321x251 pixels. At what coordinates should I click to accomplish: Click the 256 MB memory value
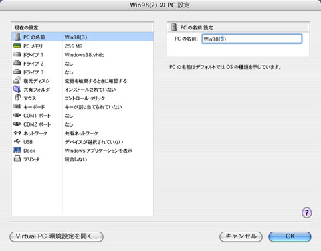tap(74, 46)
